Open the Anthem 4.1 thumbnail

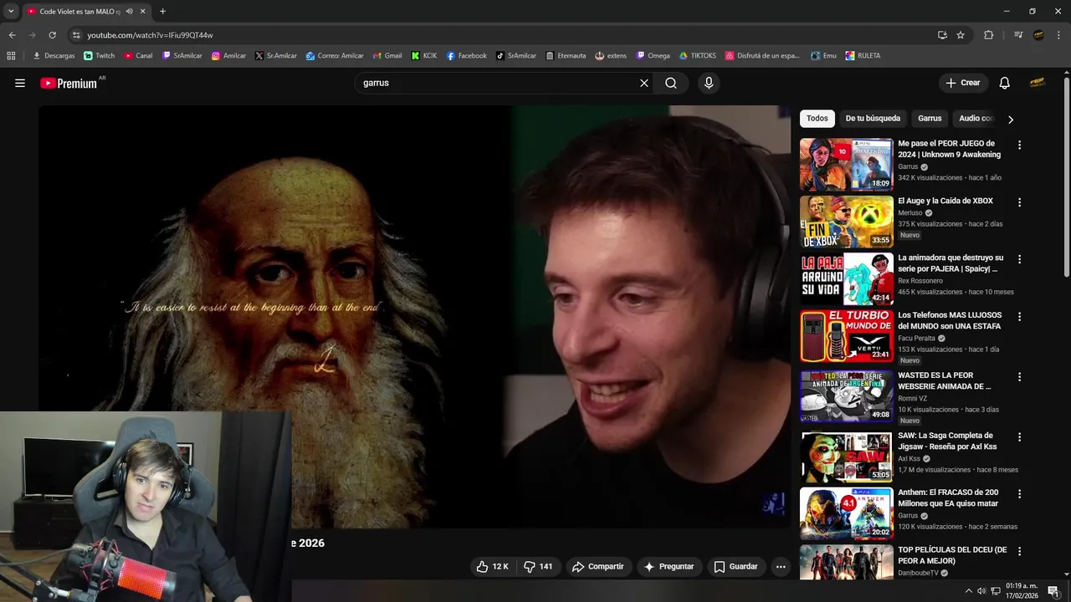click(x=846, y=513)
